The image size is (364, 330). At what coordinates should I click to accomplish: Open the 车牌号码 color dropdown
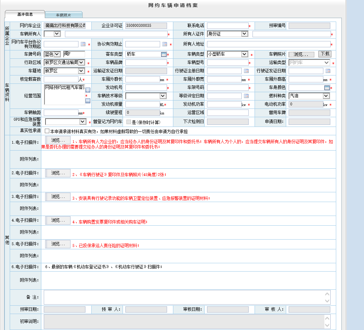point(57,54)
